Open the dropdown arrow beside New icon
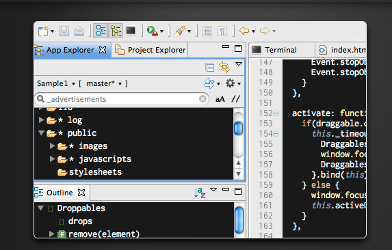The height and width of the screenshot is (250, 392). [x=52, y=31]
